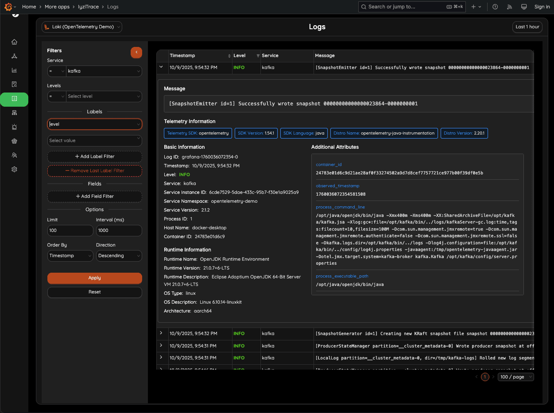Click the home icon in the sidebar
This screenshot has height=413, width=554.
14,42
